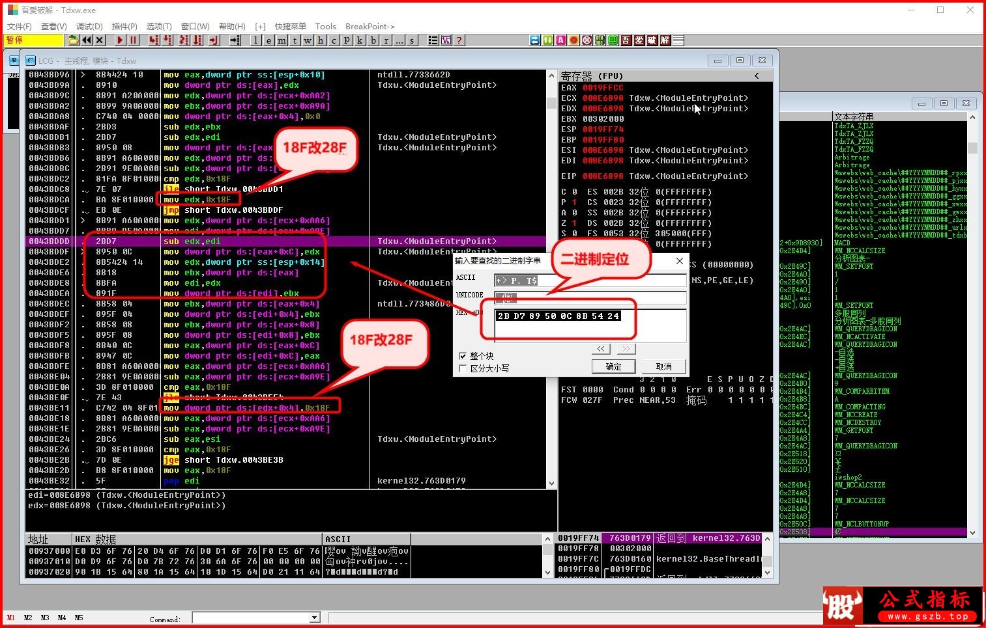Toggle the 区分大小写 checkbox

[x=463, y=368]
